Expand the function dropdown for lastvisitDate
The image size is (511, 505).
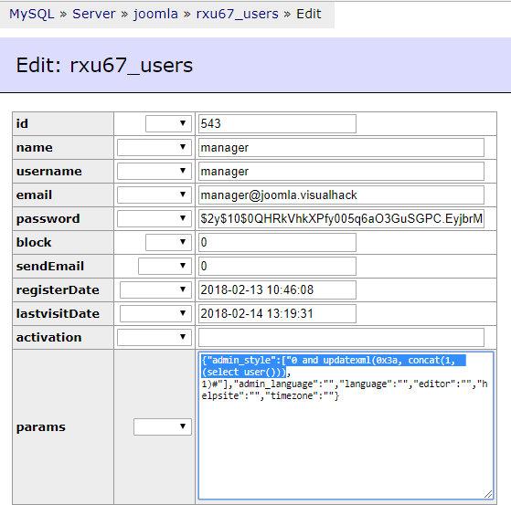[155, 313]
